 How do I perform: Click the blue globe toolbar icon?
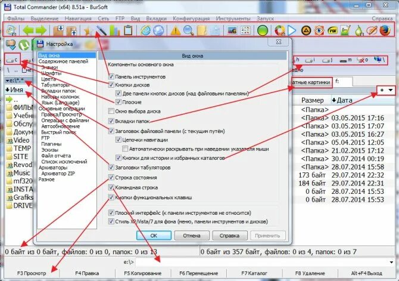(158, 30)
